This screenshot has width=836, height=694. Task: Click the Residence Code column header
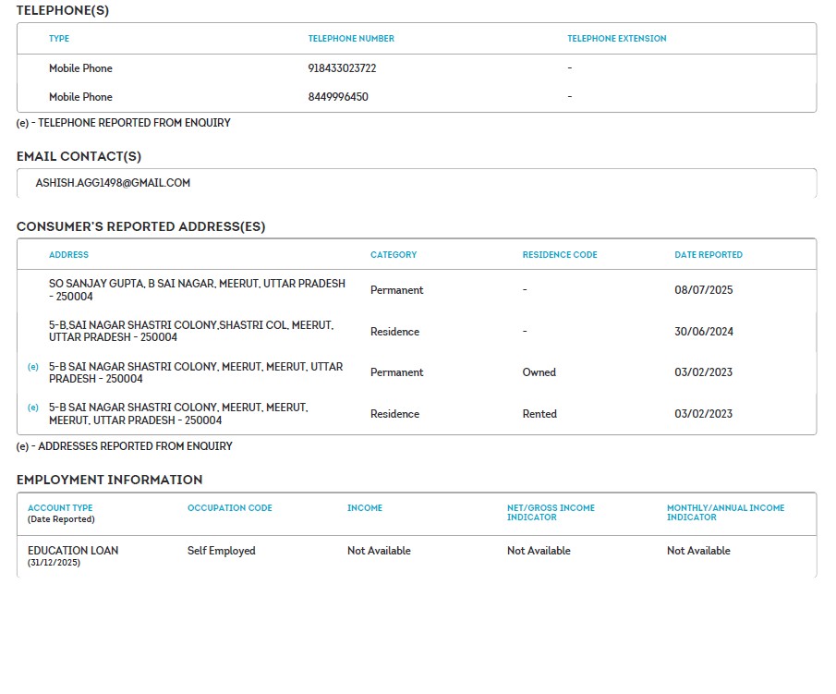[x=560, y=255]
